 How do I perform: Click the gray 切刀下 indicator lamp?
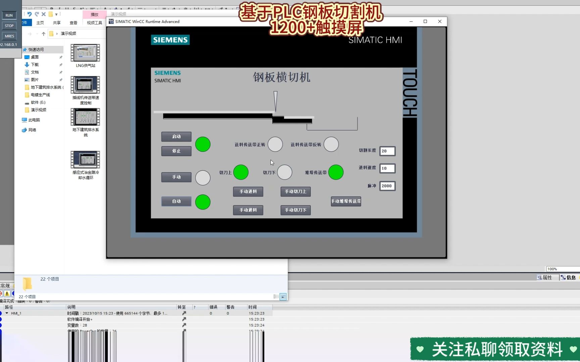[285, 172]
